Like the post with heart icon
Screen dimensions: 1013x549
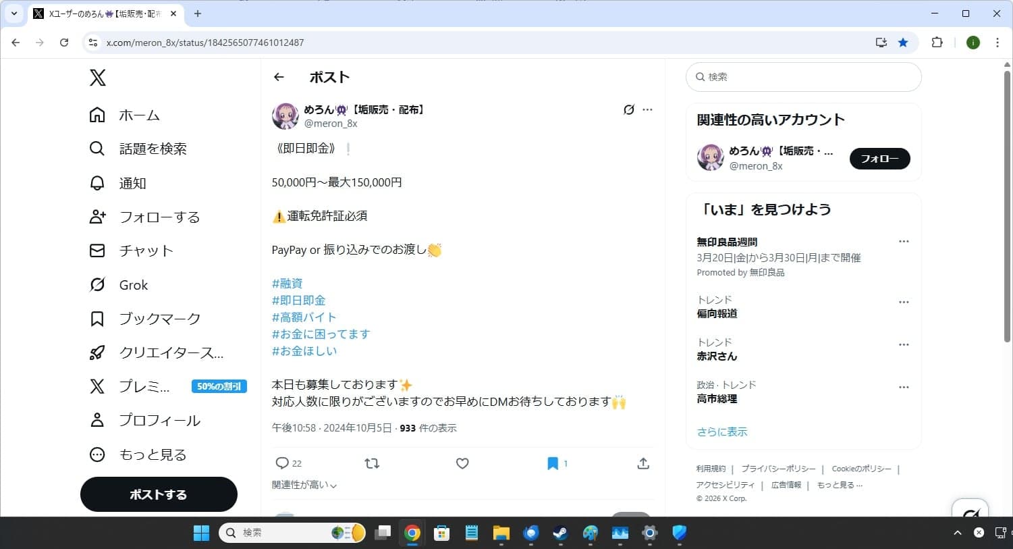[x=462, y=463]
